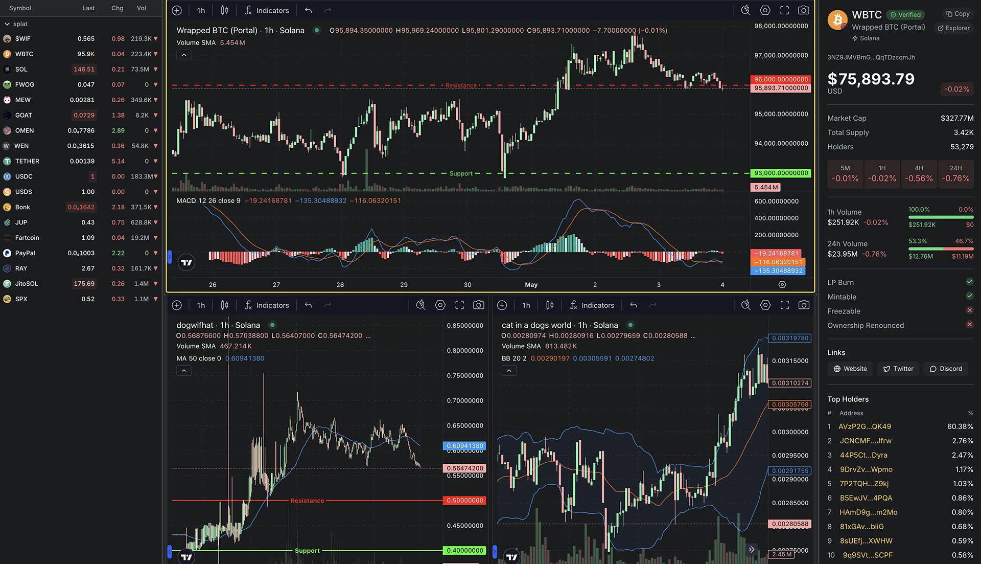This screenshot has height=564, width=981.
Task: Change 1h interval in dogwifhat chart toolbar
Action: [x=201, y=305]
